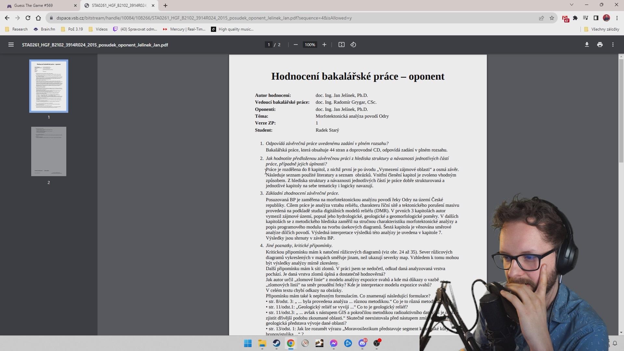The image size is (624, 351).
Task: Open the media control icon
Action: 586,18
